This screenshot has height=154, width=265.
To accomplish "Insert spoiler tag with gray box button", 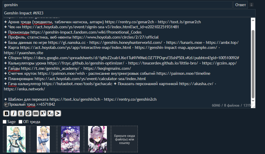I will point(36,113).
